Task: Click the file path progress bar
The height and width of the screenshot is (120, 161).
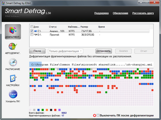Action: click(x=91, y=65)
